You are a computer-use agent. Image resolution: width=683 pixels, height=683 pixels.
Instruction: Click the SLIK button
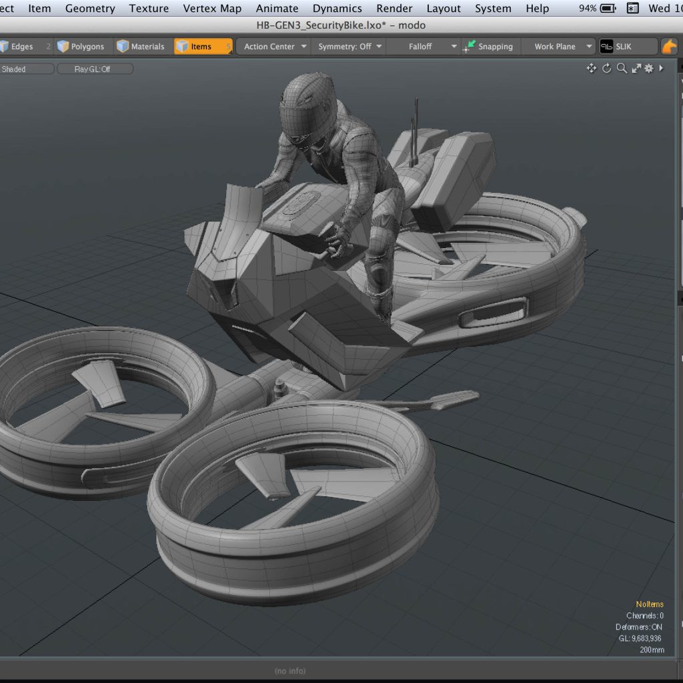pos(626,46)
